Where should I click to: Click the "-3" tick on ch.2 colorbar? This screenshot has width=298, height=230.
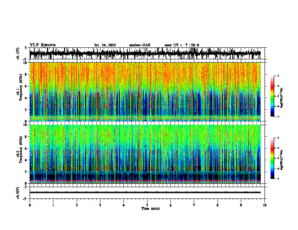click(x=278, y=138)
